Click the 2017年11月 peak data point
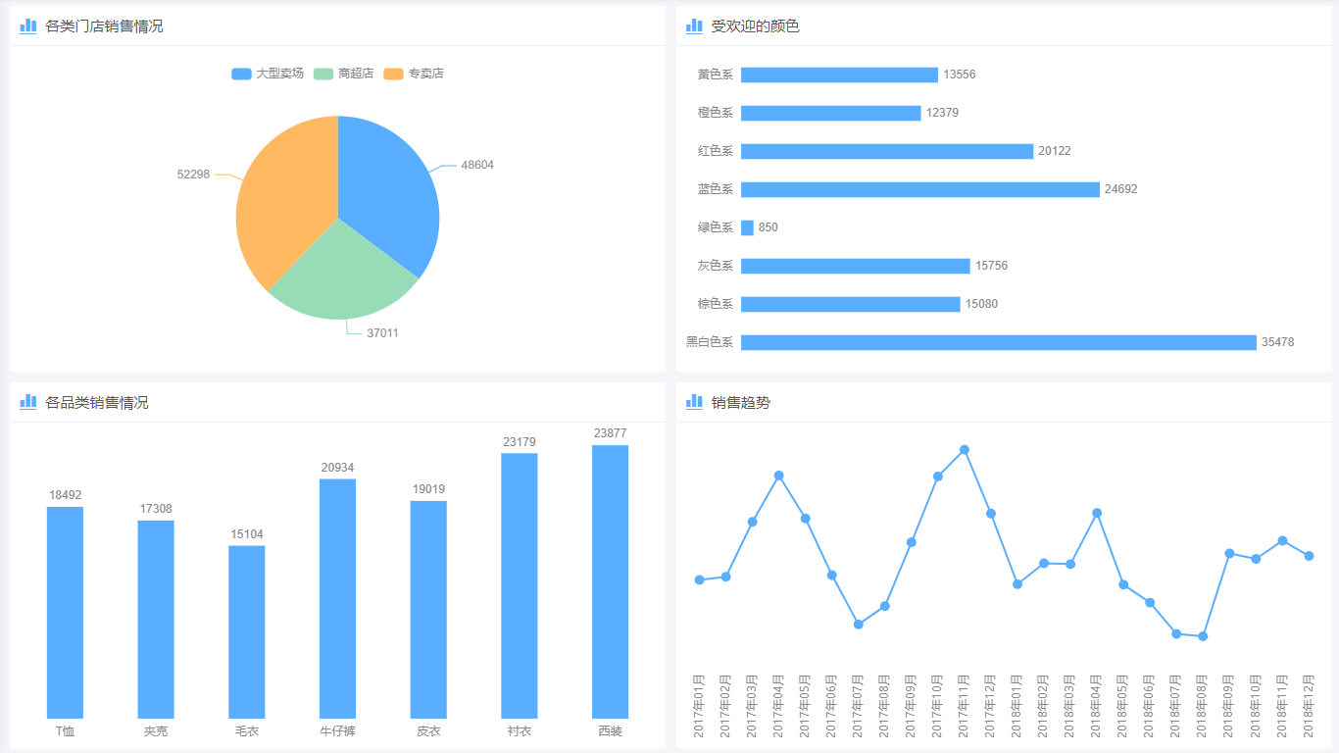 (965, 450)
